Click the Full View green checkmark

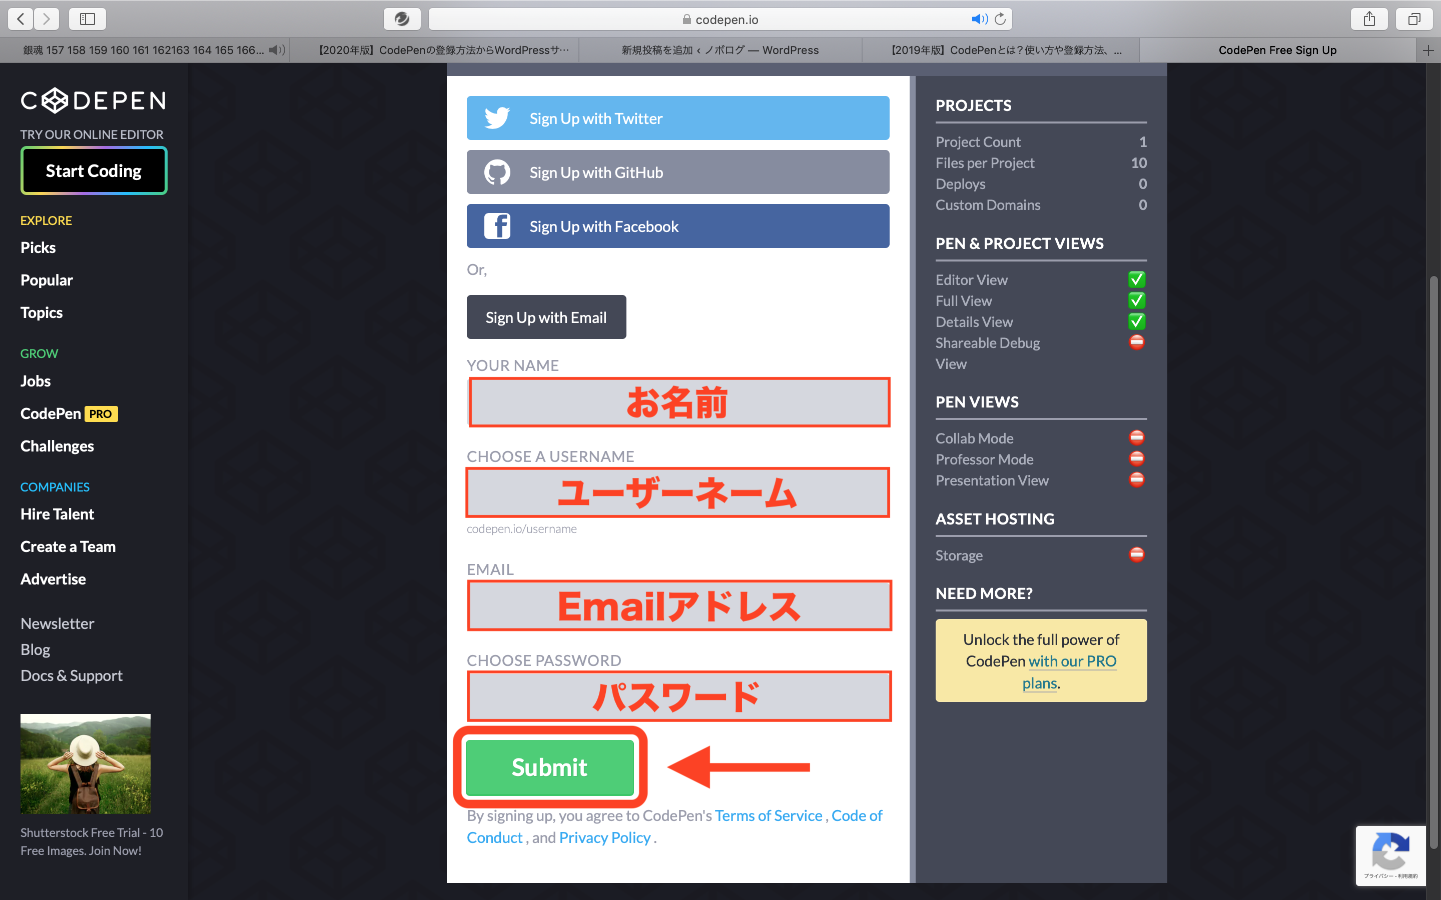point(1137,300)
